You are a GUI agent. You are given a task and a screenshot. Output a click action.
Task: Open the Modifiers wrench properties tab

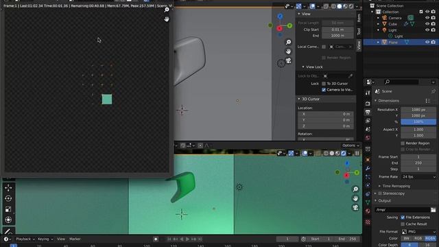pos(368,168)
